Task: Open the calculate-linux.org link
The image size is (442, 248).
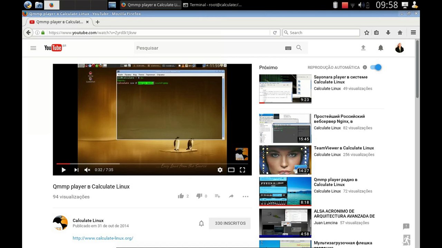Action: tap(103, 238)
